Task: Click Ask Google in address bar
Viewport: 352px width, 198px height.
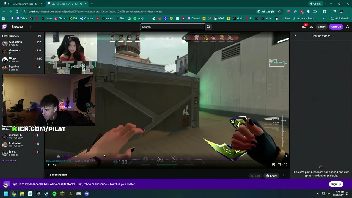Action: pyautogui.click(x=266, y=12)
